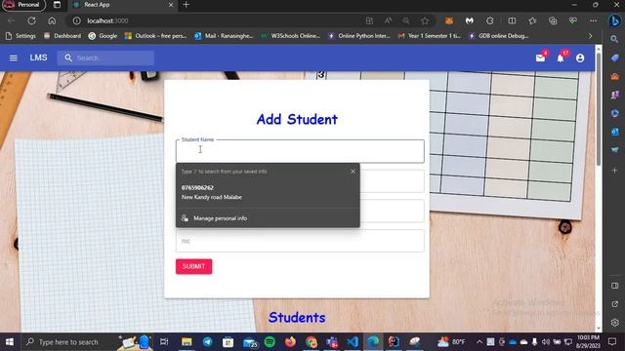The image size is (625, 351).
Task: Click sidebar search icon
Action: (x=614, y=39)
